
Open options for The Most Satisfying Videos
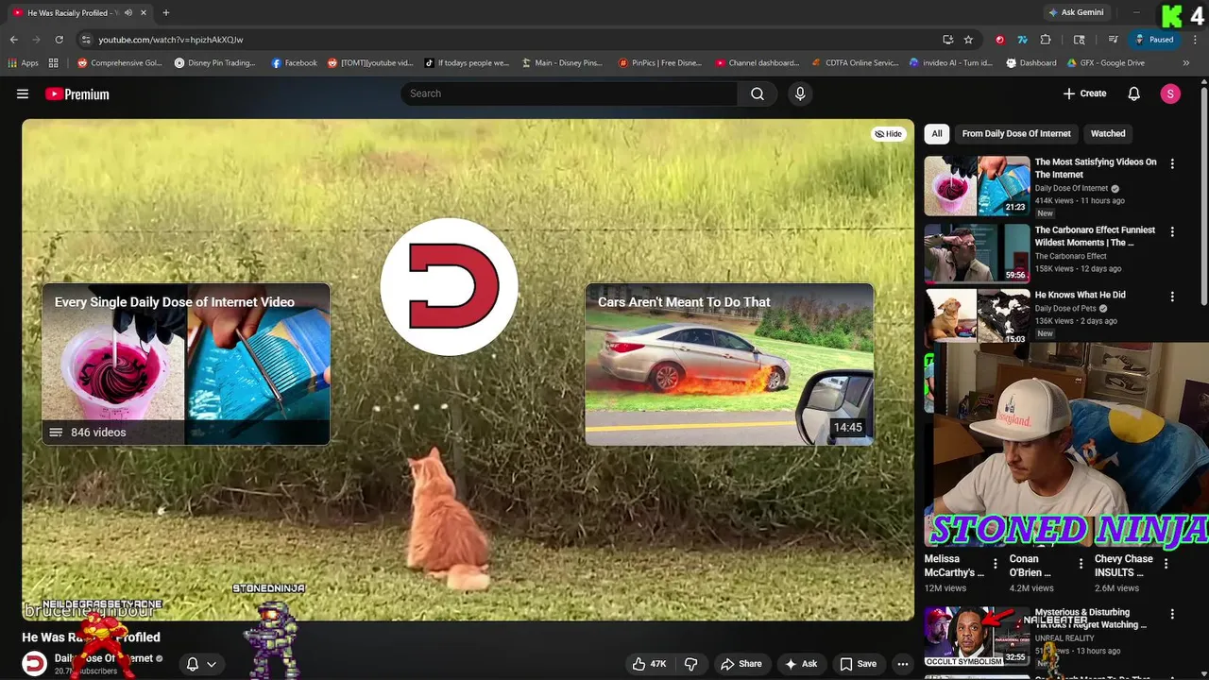click(1172, 163)
